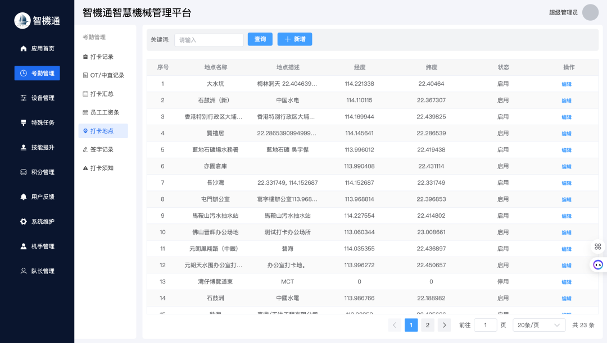Open 打卡汇总 submenu item
The width and height of the screenshot is (607, 343).
point(103,94)
